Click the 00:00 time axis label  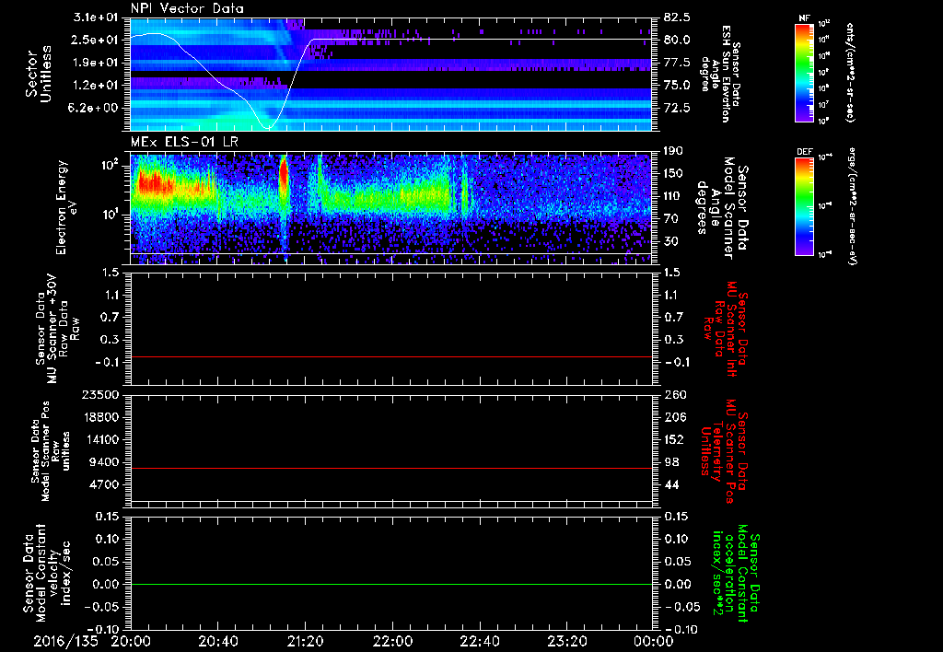(x=653, y=641)
